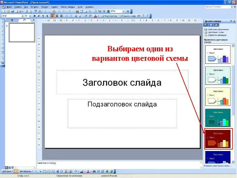
Task: Toggle the Color/Grayscale icon
Action: tap(108, 11)
